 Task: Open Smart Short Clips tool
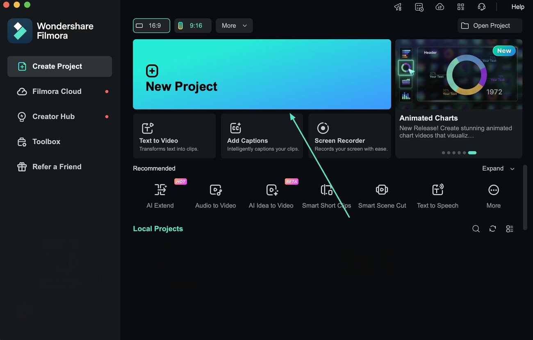pyautogui.click(x=326, y=195)
